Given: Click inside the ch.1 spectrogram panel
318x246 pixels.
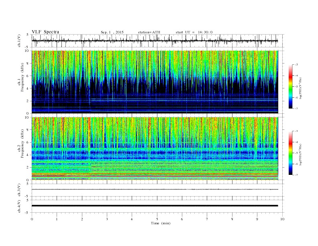Looking at the screenshot, I should [x=155, y=82].
